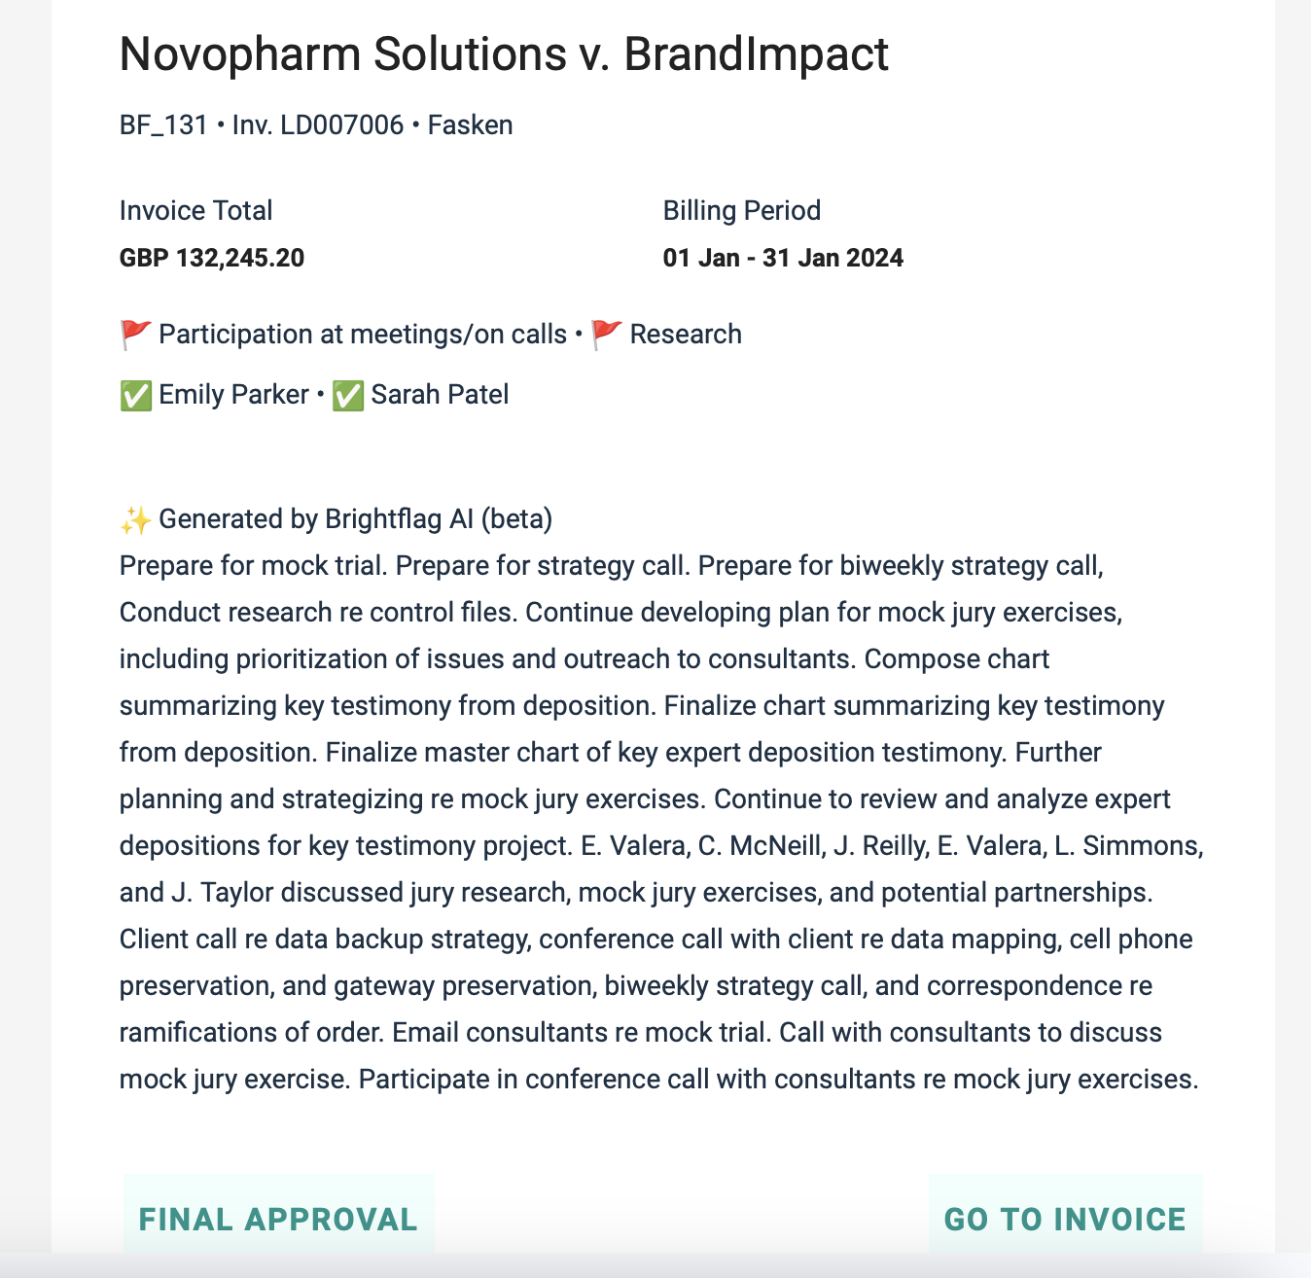Open the Final Approval button
1311x1278 pixels.
[x=279, y=1219]
